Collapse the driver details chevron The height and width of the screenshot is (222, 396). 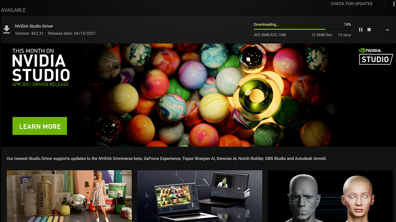point(387,30)
